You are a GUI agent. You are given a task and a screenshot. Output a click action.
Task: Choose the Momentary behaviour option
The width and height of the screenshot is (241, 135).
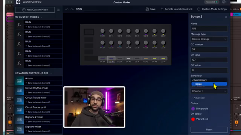coord(209,80)
